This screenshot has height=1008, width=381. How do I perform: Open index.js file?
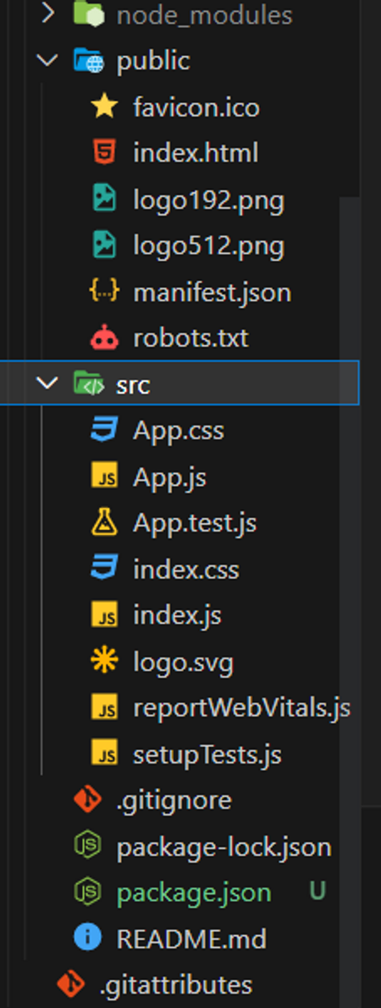coord(177,616)
